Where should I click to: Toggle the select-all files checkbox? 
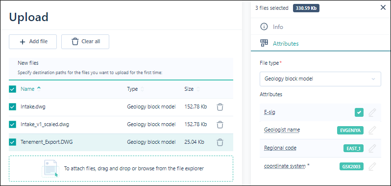click(12, 89)
